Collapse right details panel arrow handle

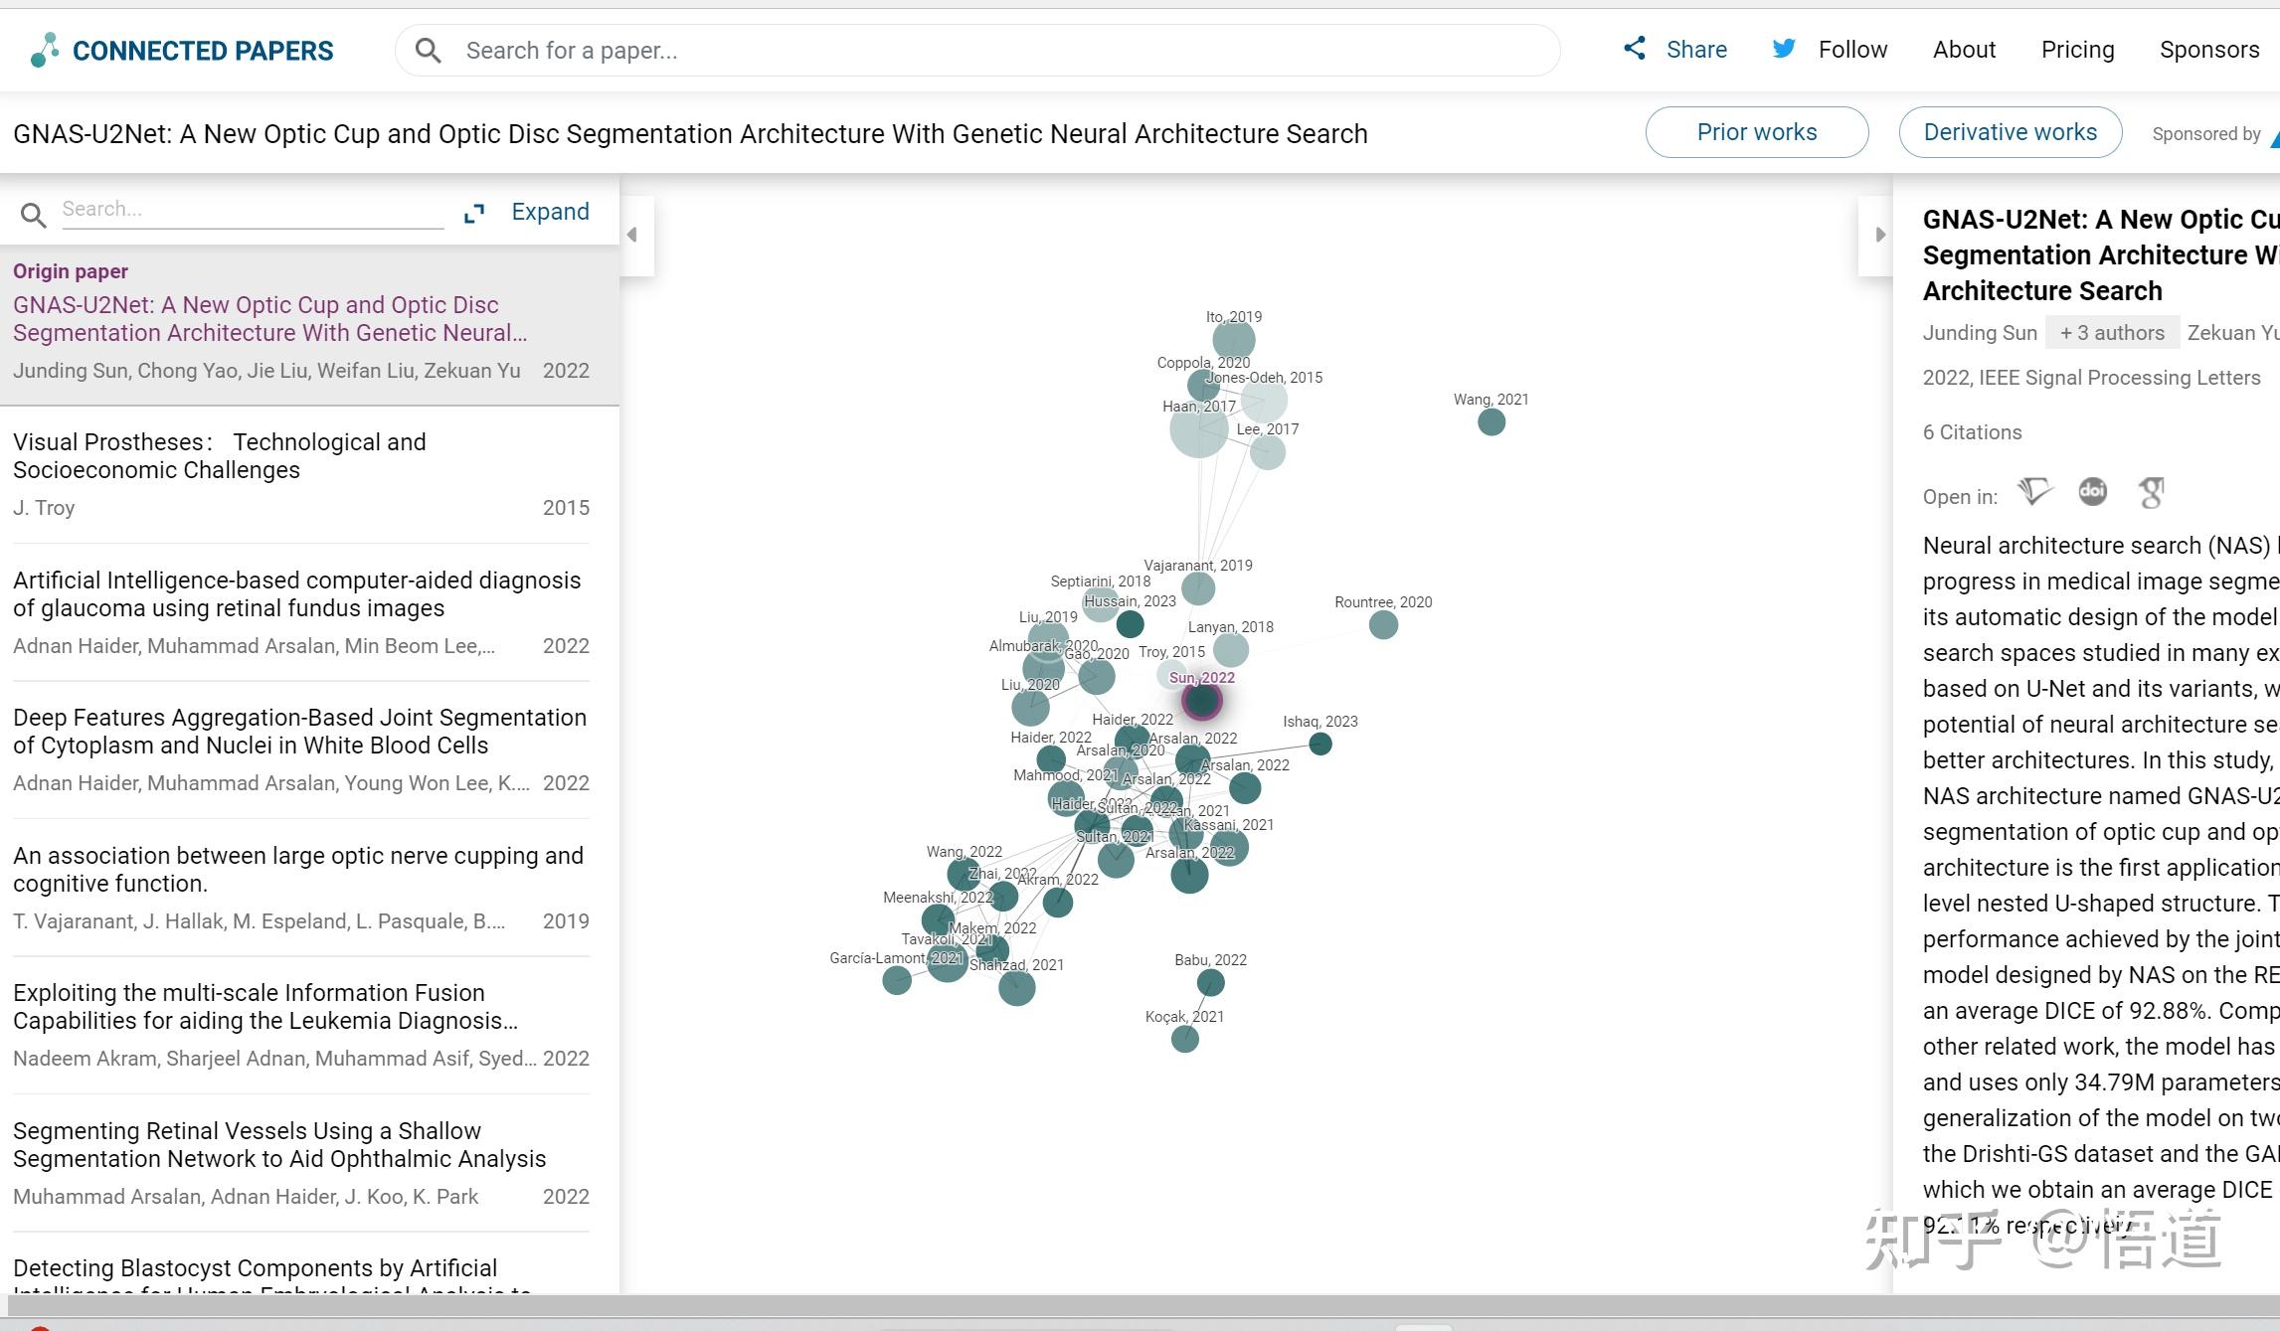1878,235
